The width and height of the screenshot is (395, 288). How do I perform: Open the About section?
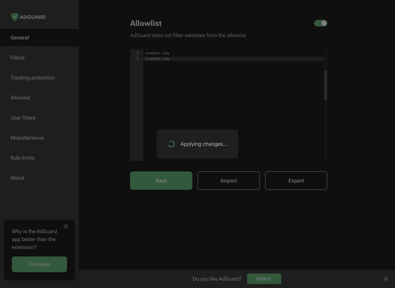(39, 178)
